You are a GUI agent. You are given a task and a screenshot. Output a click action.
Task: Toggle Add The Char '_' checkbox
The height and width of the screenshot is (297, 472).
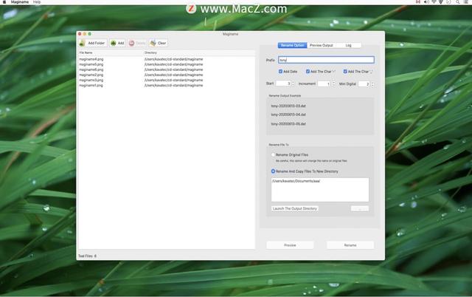pyautogui.click(x=345, y=72)
